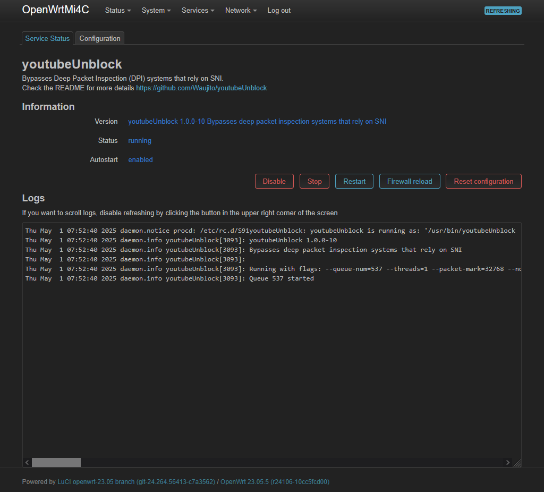The height and width of the screenshot is (492, 544).
Task: Click the youtubeUnblock 1.0.0-10 version text
Action: [257, 122]
